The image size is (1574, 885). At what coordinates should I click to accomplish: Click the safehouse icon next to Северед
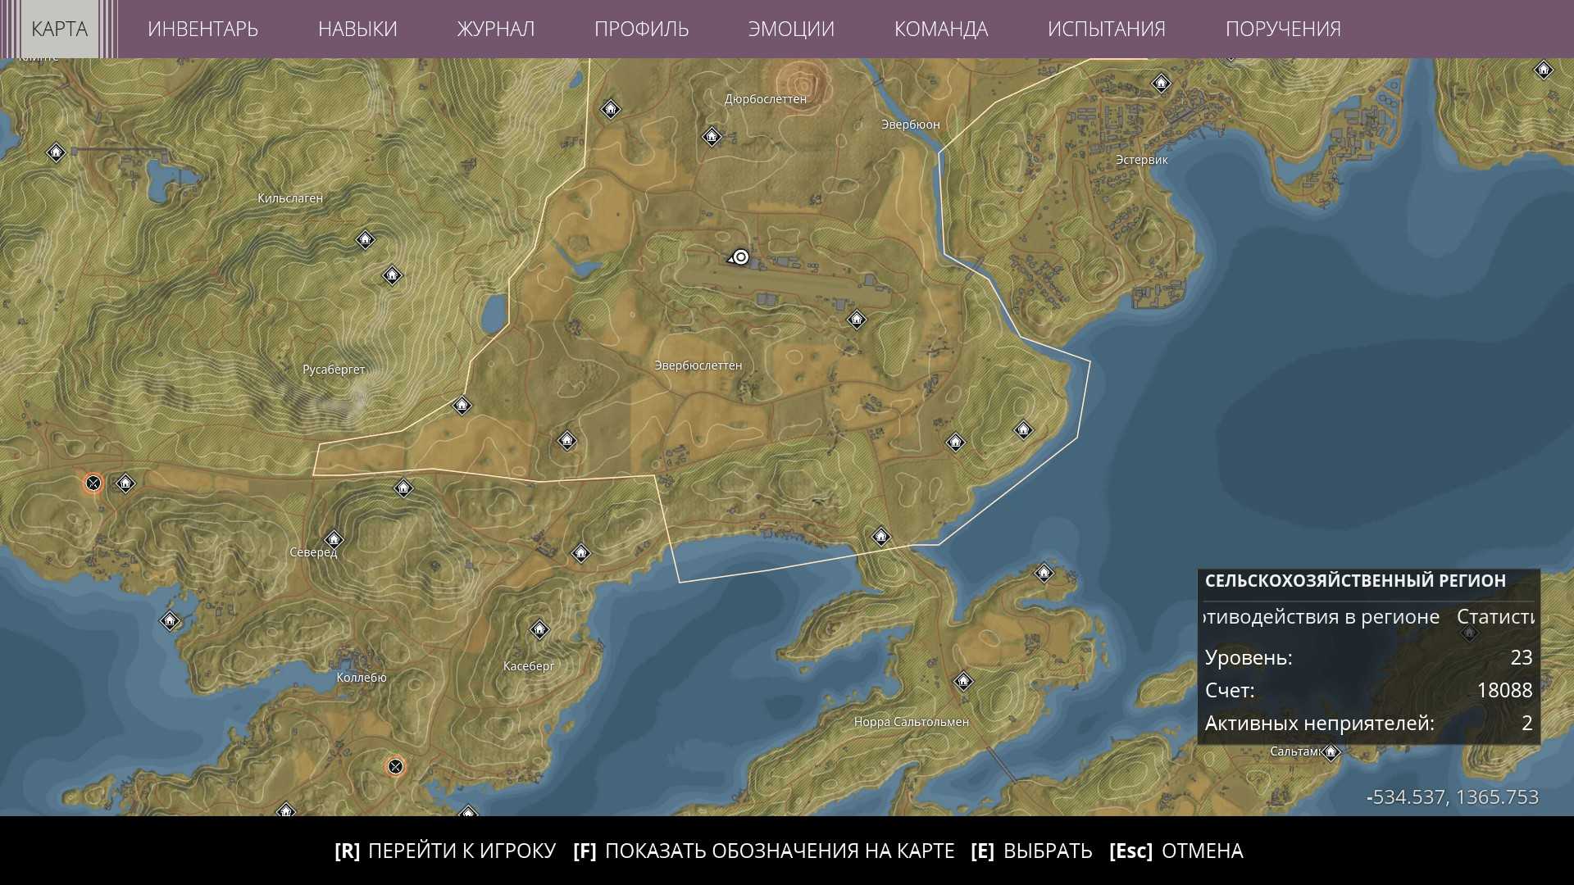(333, 539)
